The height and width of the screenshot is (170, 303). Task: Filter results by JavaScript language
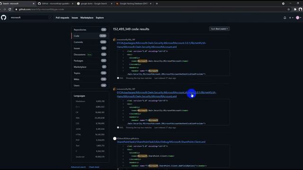90,157
